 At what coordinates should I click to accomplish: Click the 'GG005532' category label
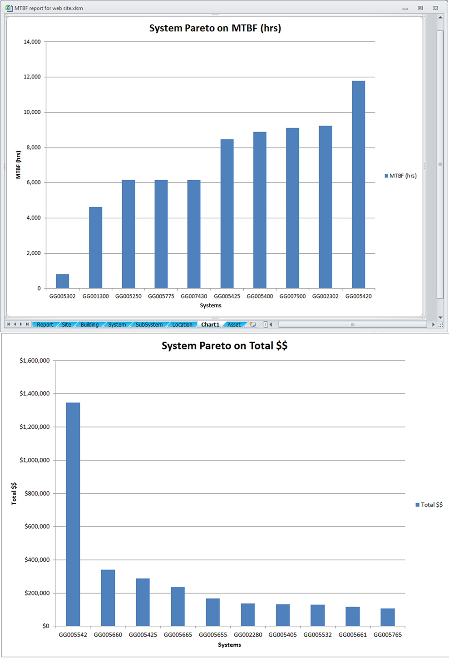click(x=318, y=635)
